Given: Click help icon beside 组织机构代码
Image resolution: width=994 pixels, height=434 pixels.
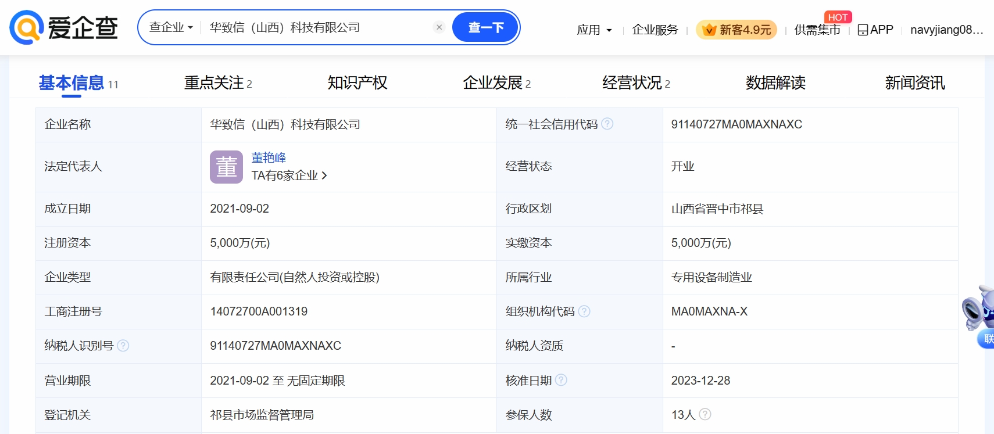Looking at the screenshot, I should coord(584,311).
